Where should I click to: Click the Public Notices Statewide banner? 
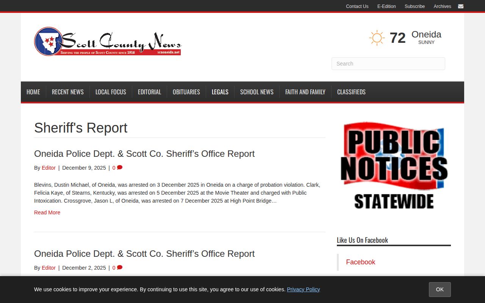[394, 165]
